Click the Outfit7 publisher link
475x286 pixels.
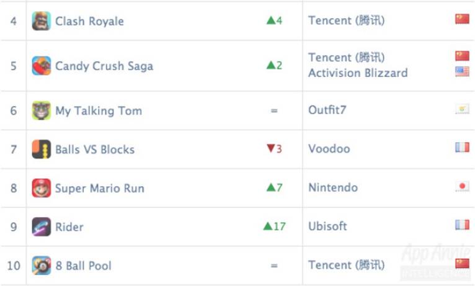[327, 111]
